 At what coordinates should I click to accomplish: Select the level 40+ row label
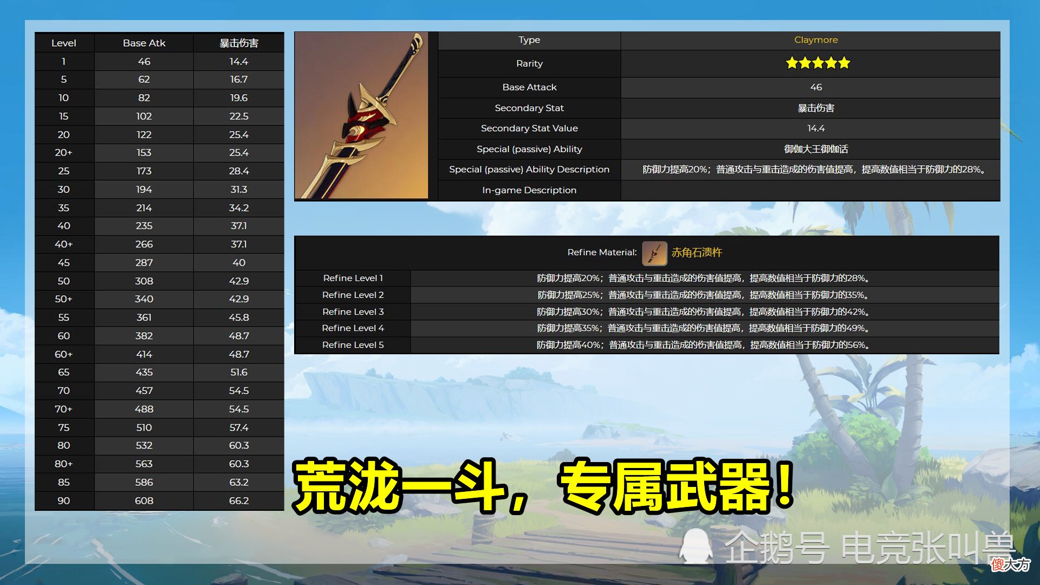[x=64, y=244]
